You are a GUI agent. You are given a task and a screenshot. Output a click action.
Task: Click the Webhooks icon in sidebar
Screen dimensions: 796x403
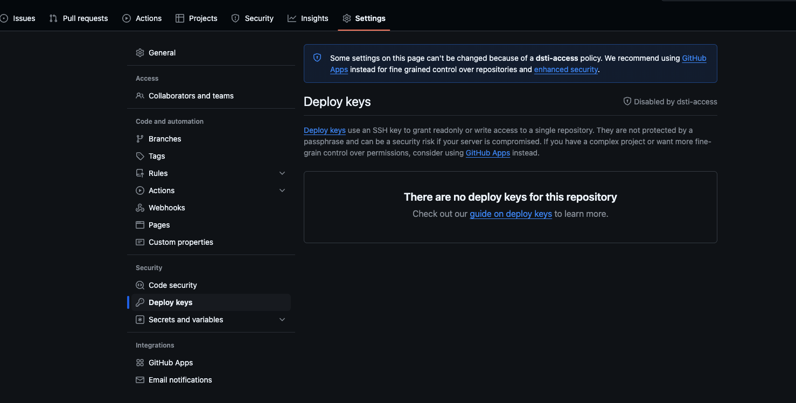pos(140,208)
